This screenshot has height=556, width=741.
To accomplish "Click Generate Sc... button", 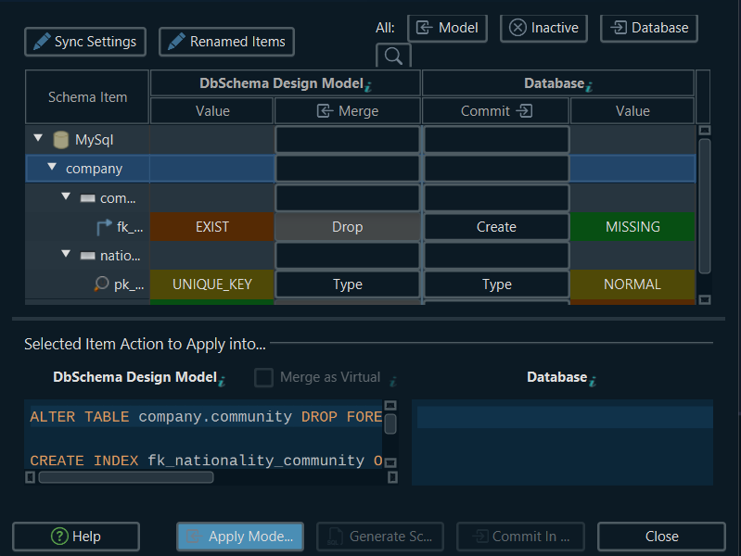I will [380, 537].
